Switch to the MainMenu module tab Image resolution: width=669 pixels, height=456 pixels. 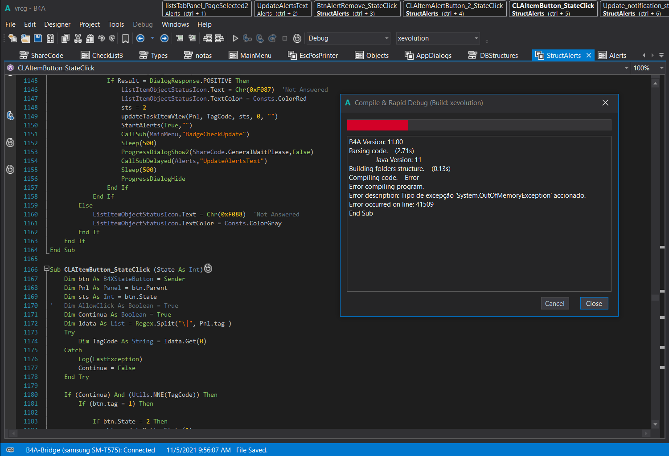click(x=250, y=55)
